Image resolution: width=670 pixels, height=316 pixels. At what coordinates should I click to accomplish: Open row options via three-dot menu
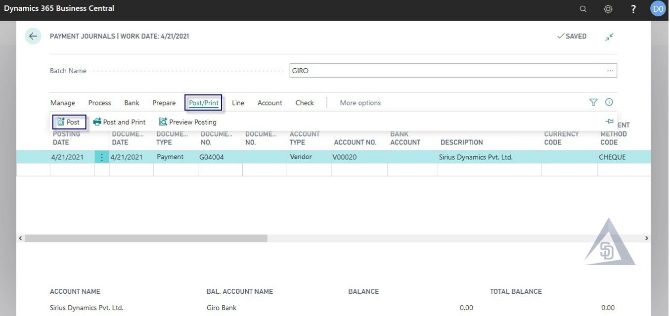click(x=102, y=156)
